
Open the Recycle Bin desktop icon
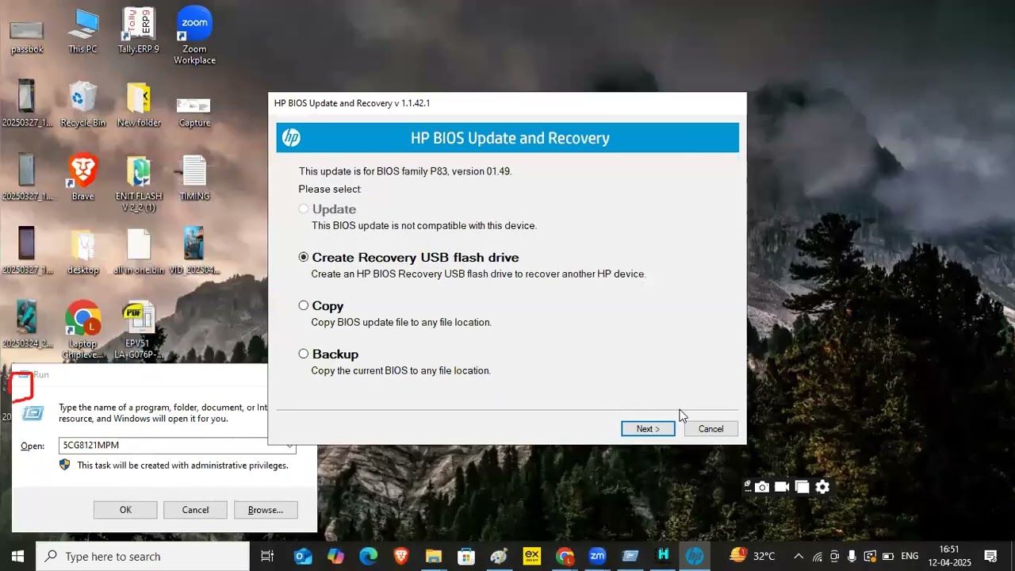point(82,104)
